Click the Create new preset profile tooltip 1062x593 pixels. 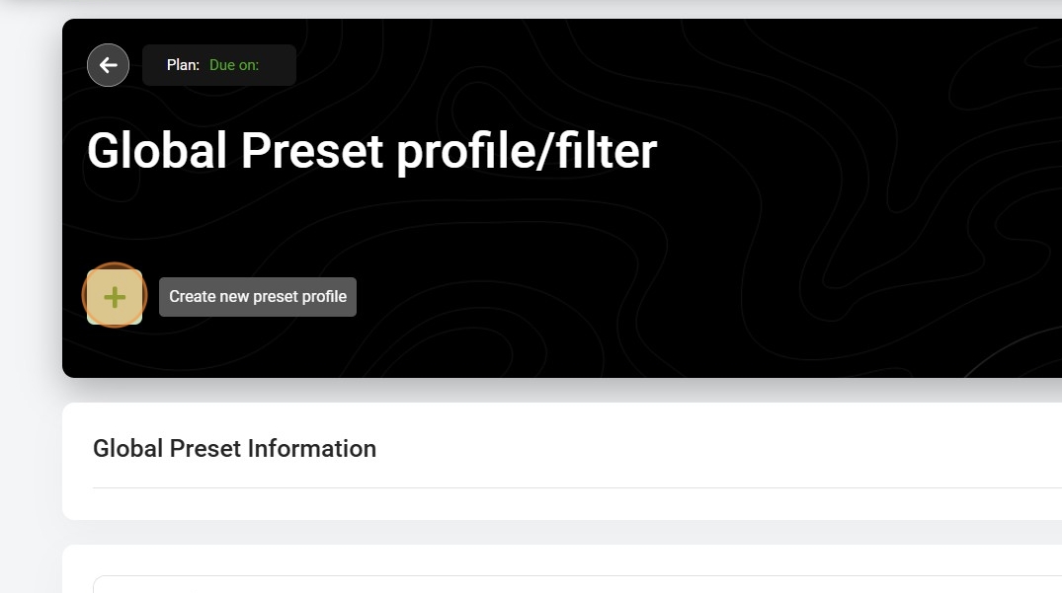point(258,297)
